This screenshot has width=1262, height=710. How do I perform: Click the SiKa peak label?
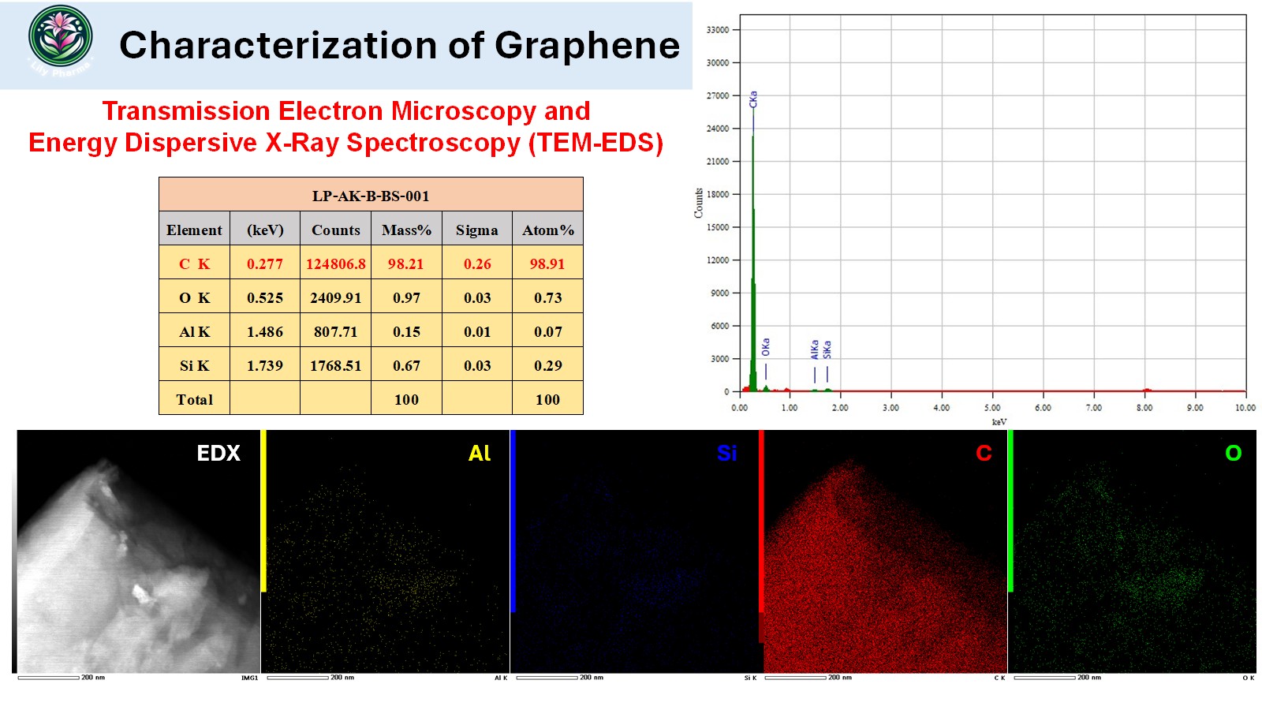(827, 349)
